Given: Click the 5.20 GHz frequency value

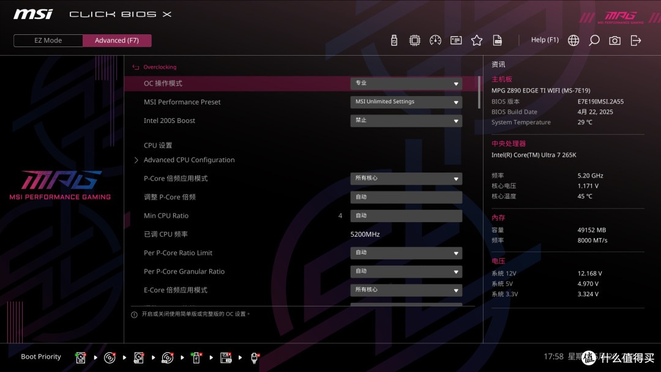Looking at the screenshot, I should click(x=590, y=176).
